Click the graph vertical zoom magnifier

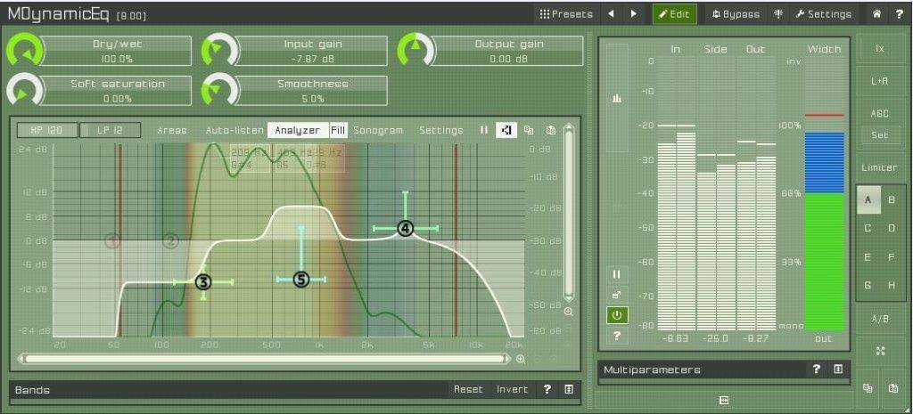click(x=569, y=312)
